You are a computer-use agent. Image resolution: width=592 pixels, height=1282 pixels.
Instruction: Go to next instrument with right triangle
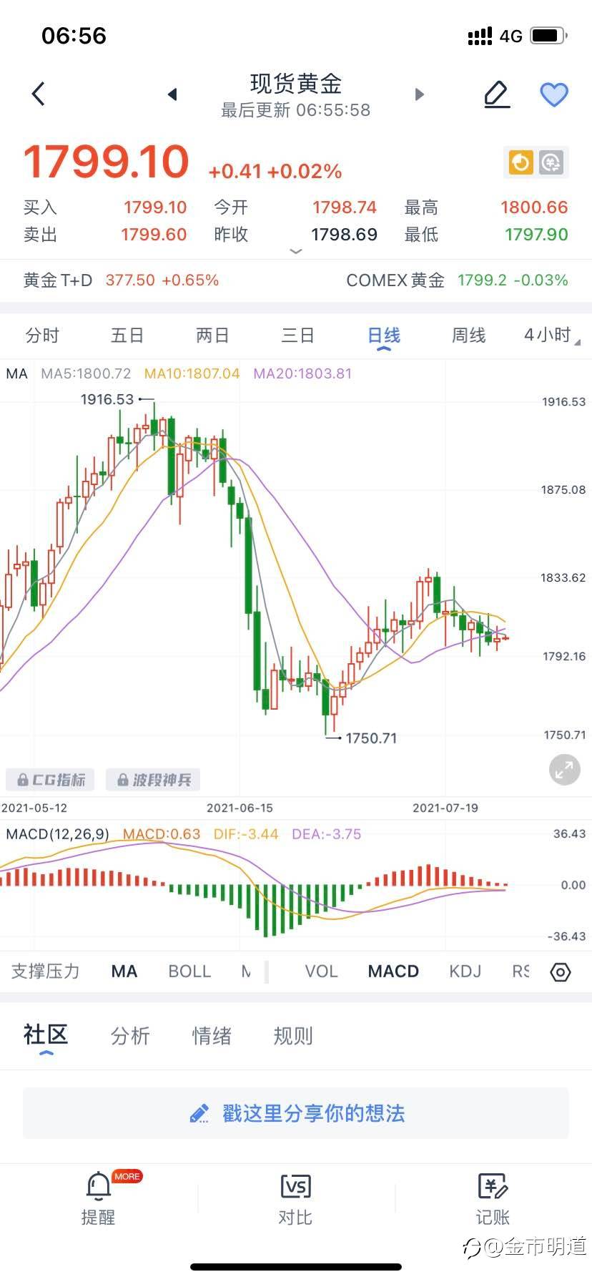420,94
